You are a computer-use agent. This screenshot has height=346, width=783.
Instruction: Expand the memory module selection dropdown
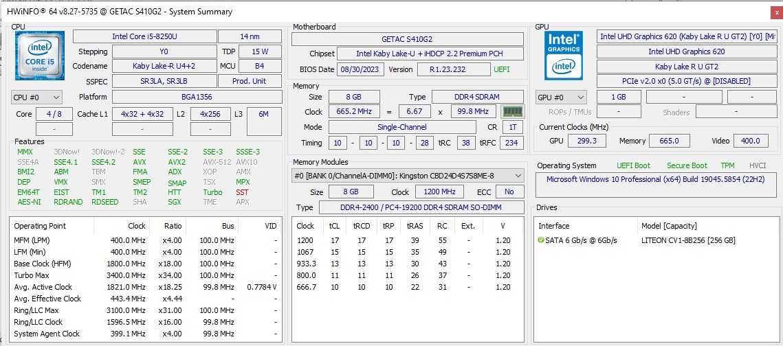tap(408, 176)
